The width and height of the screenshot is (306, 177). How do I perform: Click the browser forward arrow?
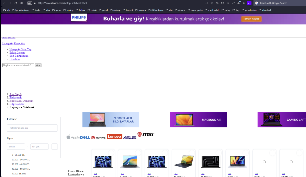tap(10, 3)
